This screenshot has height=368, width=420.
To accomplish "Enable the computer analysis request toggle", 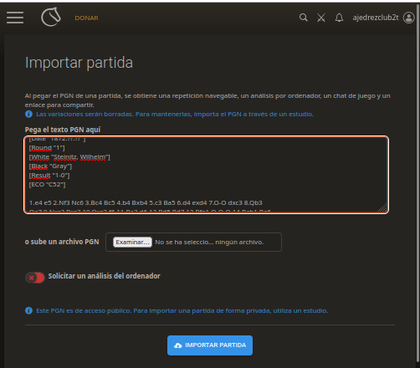I will point(35,278).
